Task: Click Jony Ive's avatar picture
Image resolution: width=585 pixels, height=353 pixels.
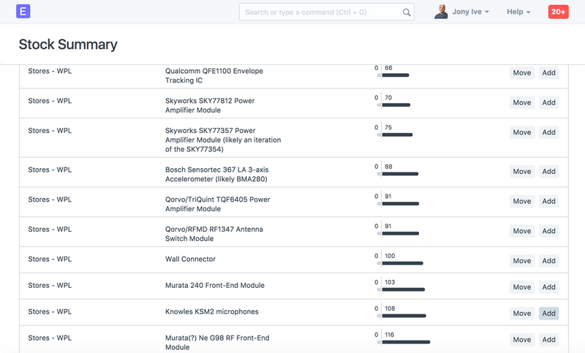Action: (441, 12)
